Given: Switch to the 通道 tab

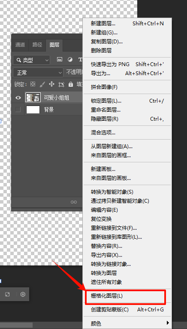Looking at the screenshot, I should 20,45.
